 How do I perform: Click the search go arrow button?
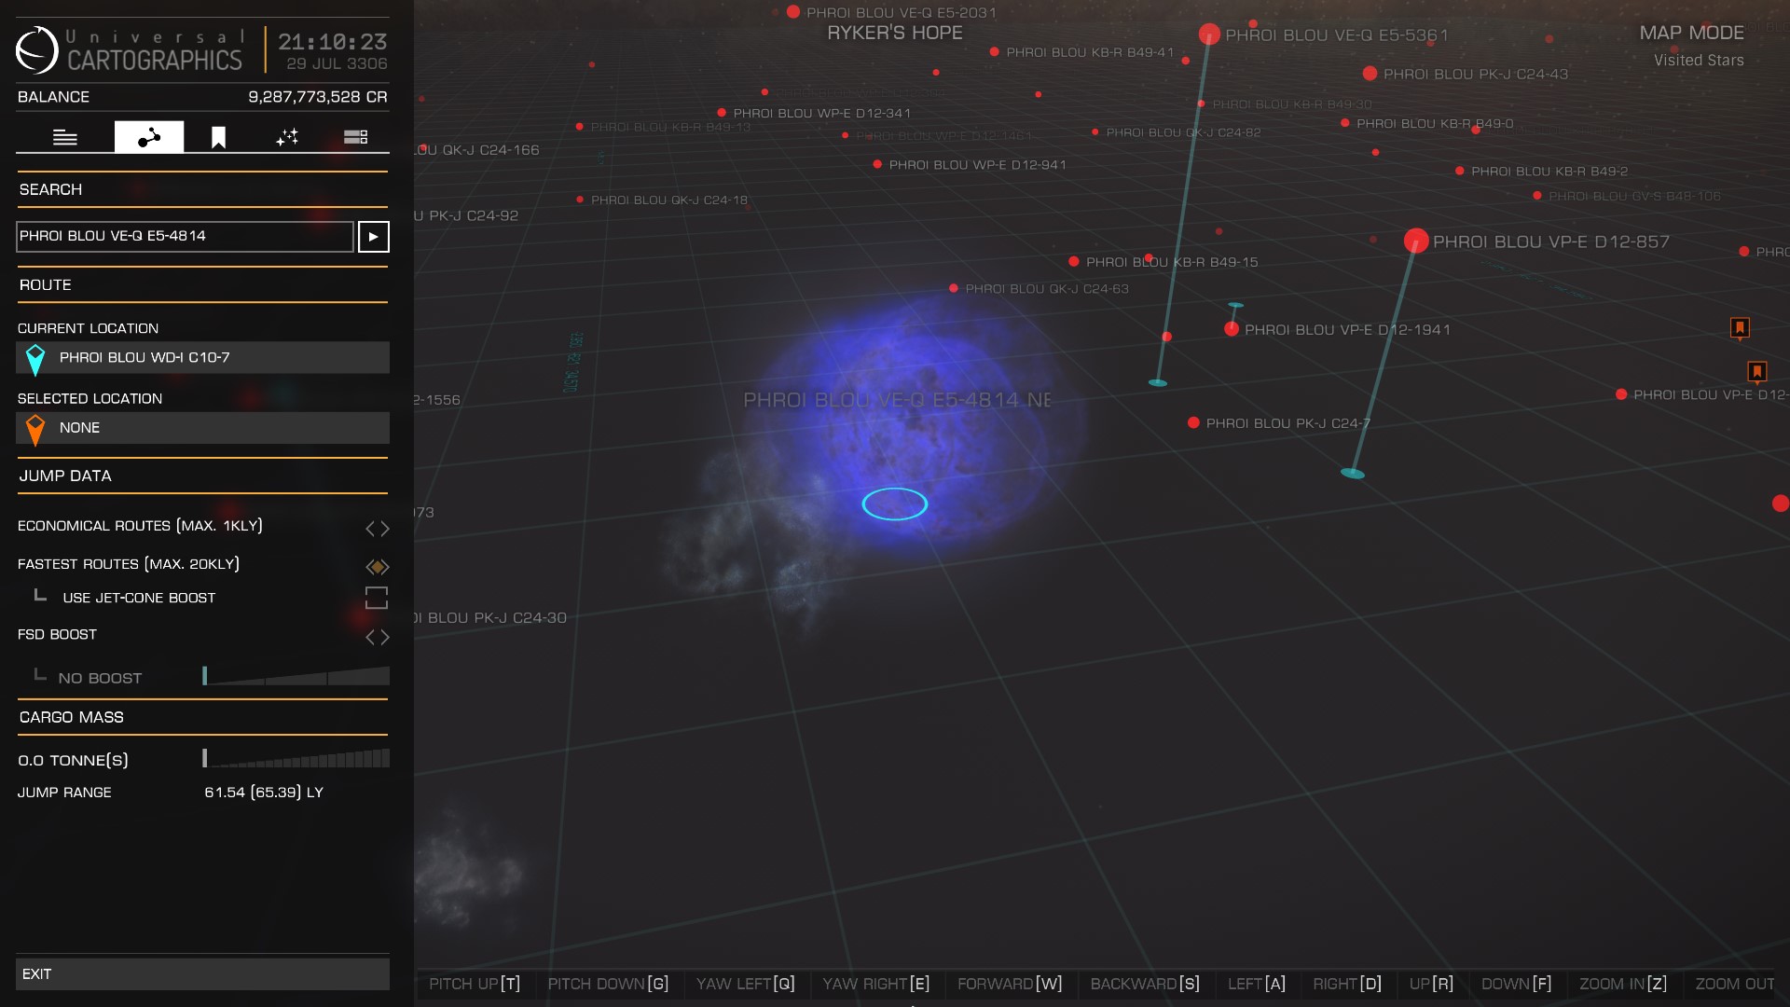374,237
